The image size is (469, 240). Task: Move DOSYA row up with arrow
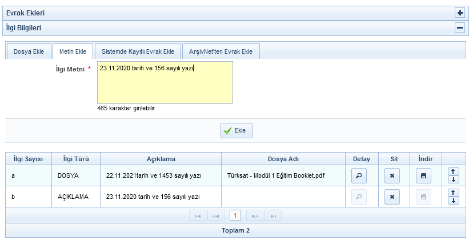click(x=454, y=171)
